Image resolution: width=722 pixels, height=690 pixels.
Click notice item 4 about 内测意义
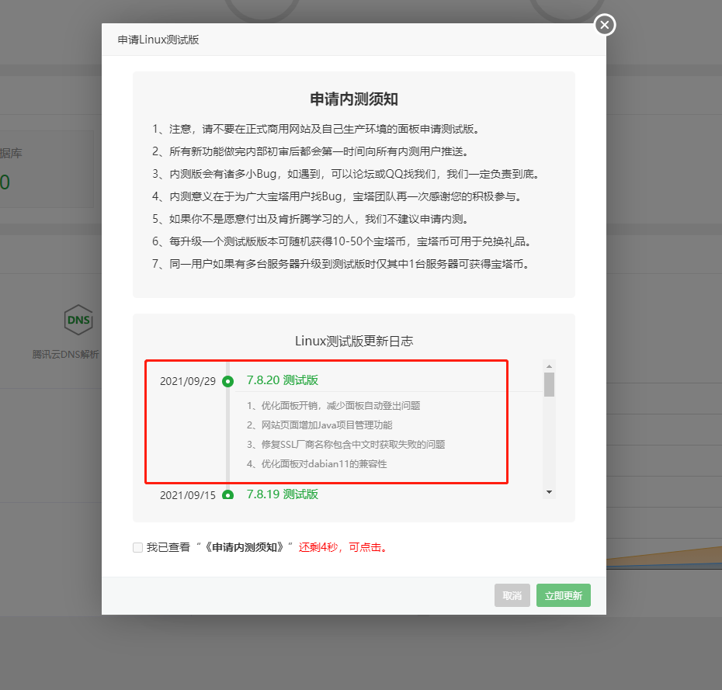point(337,196)
